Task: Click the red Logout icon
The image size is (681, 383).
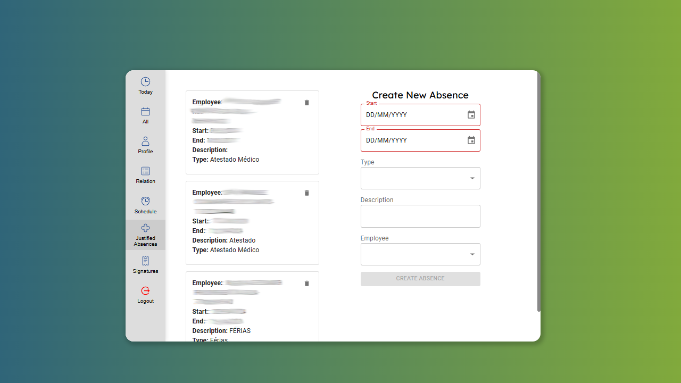Action: pos(145,291)
